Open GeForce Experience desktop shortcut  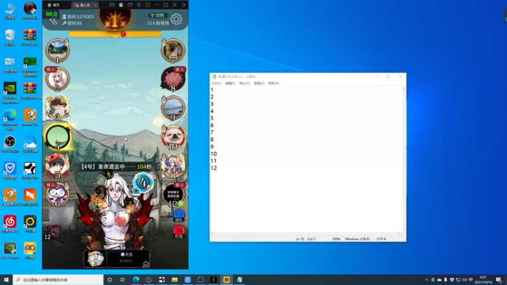coord(10,93)
